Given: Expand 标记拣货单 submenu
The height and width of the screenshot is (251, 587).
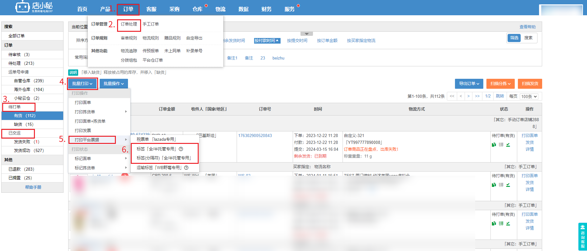Looking at the screenshot, I should tap(99, 168).
